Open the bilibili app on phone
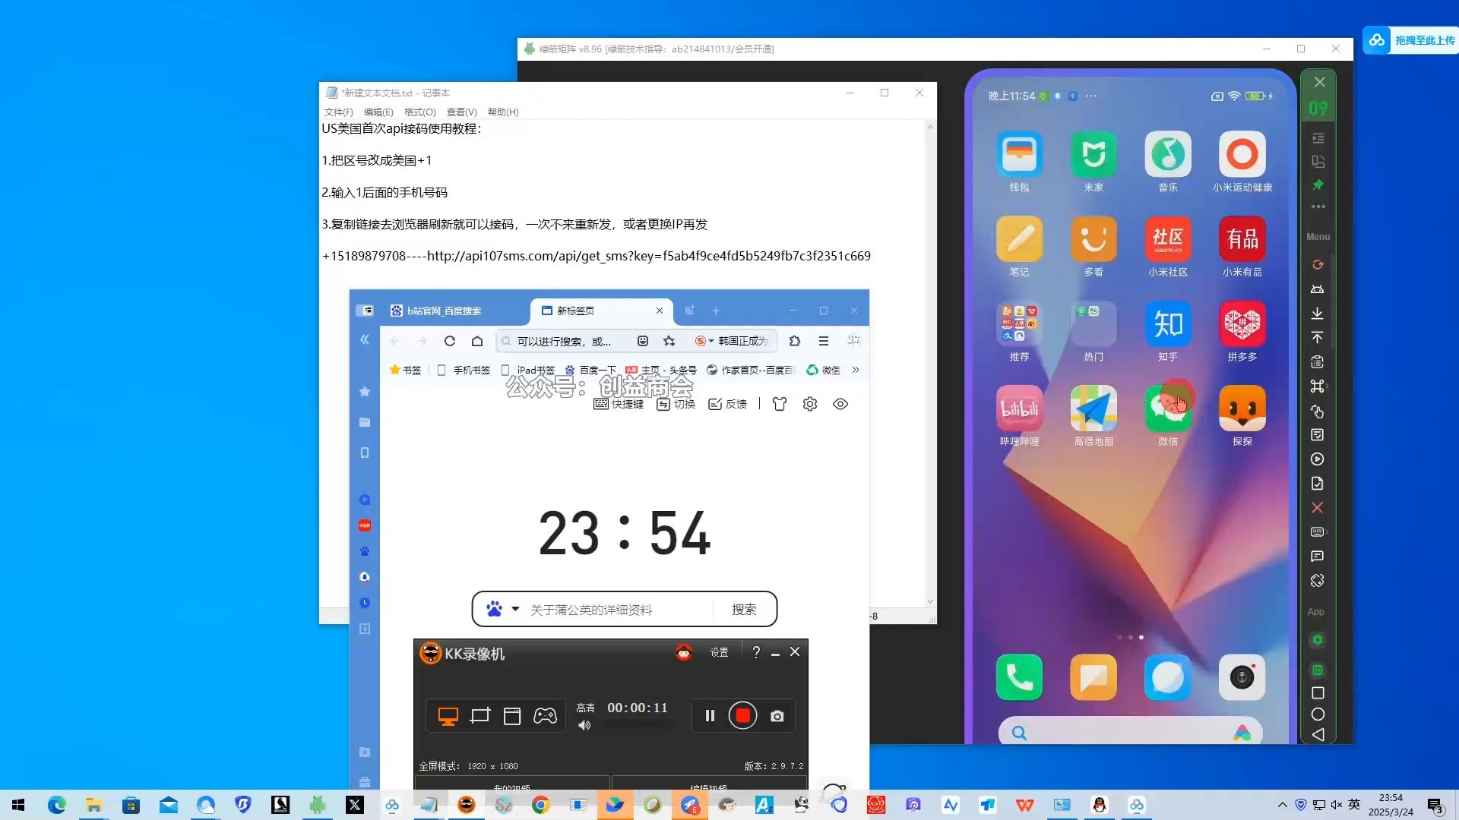The width and height of the screenshot is (1459, 820). tap(1018, 408)
